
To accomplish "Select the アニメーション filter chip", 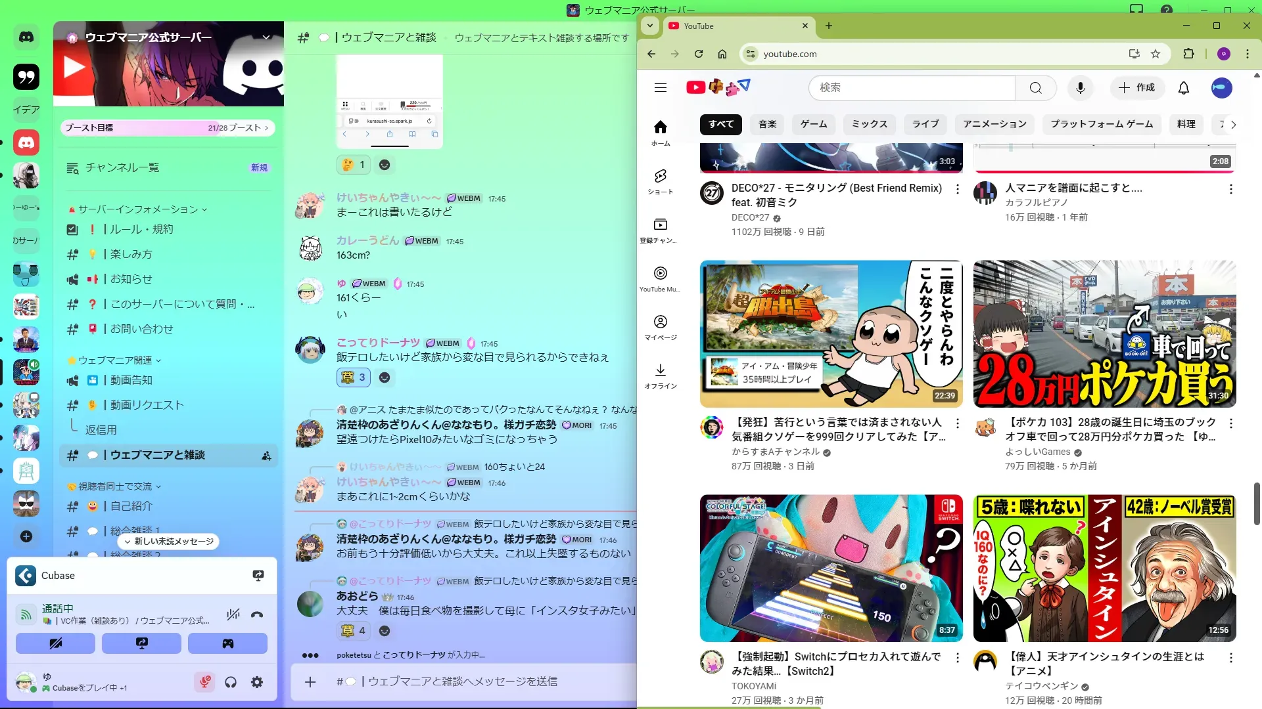I will (x=994, y=124).
